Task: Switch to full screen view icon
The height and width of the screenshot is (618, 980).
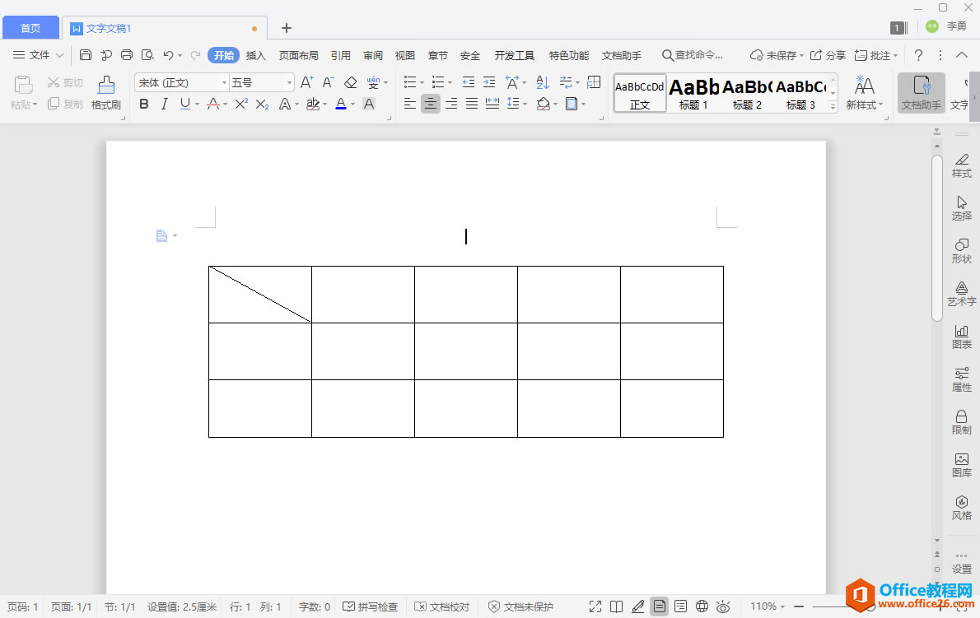Action: (595, 606)
